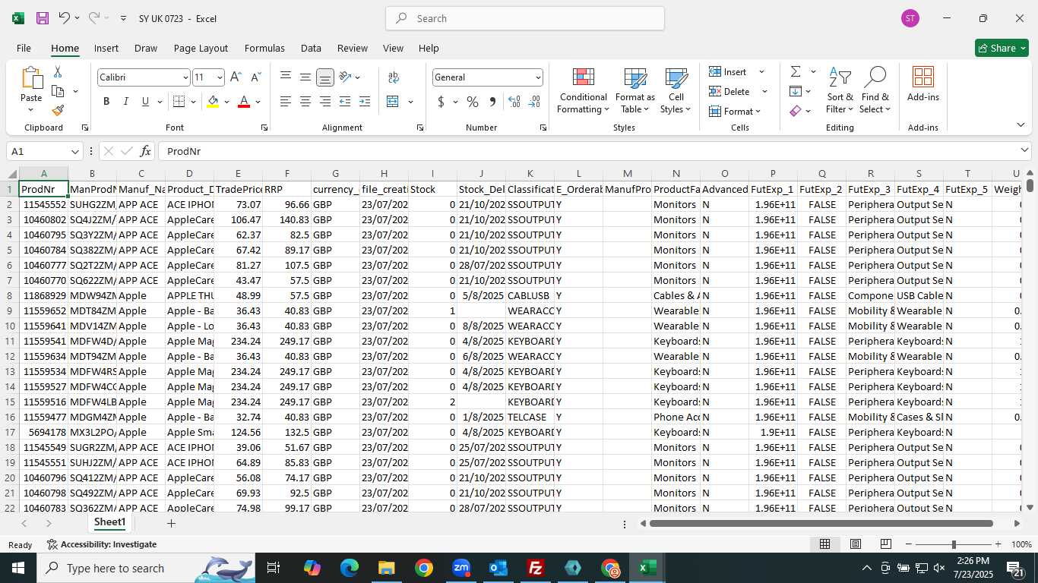Open Sort & Filter dropdown
The image size is (1038, 583).
click(840, 90)
